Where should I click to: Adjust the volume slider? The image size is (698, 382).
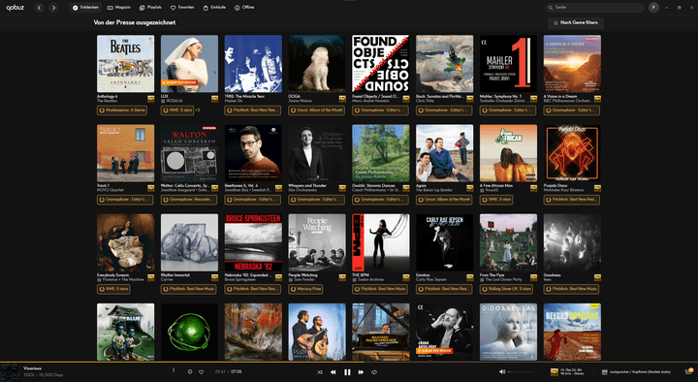pyautogui.click(x=521, y=371)
